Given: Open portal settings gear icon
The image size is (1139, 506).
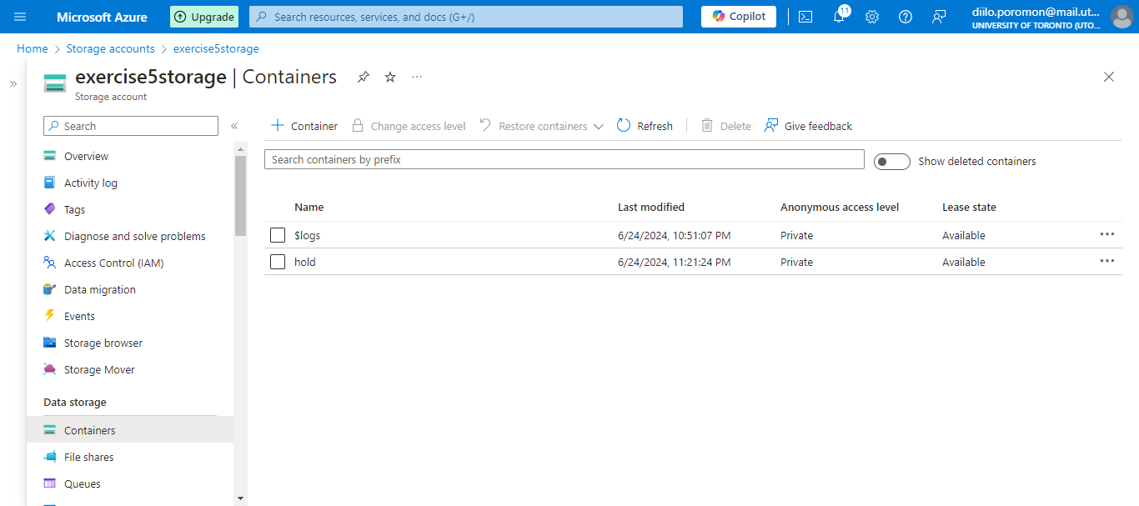Looking at the screenshot, I should (872, 17).
